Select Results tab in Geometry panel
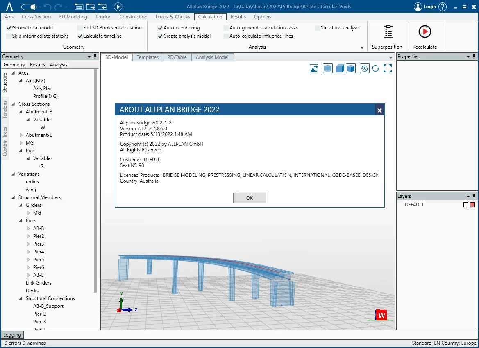Viewport: 479px width, 348px height. 38,65
